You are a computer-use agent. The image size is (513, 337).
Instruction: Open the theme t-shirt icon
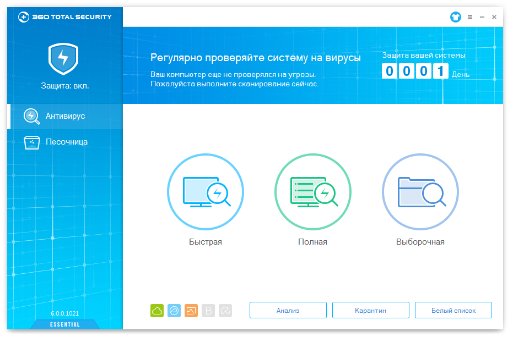(455, 17)
